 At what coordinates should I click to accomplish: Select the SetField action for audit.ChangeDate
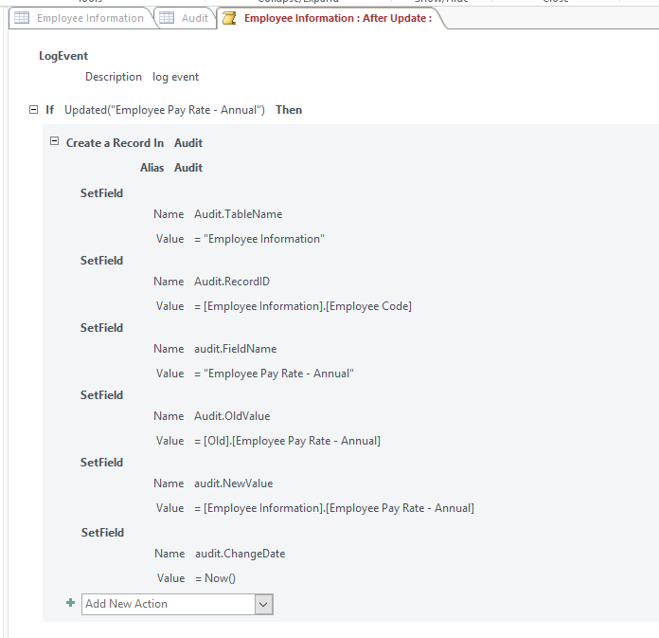point(102,533)
